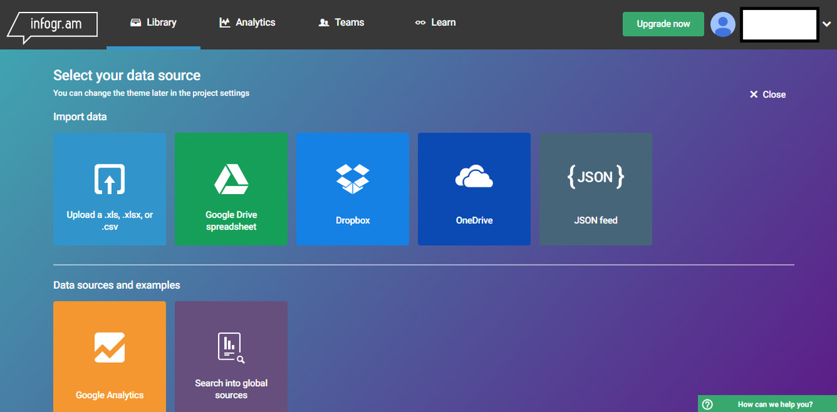Click the infogr.am logo
The width and height of the screenshot is (837, 412).
pyautogui.click(x=52, y=27)
